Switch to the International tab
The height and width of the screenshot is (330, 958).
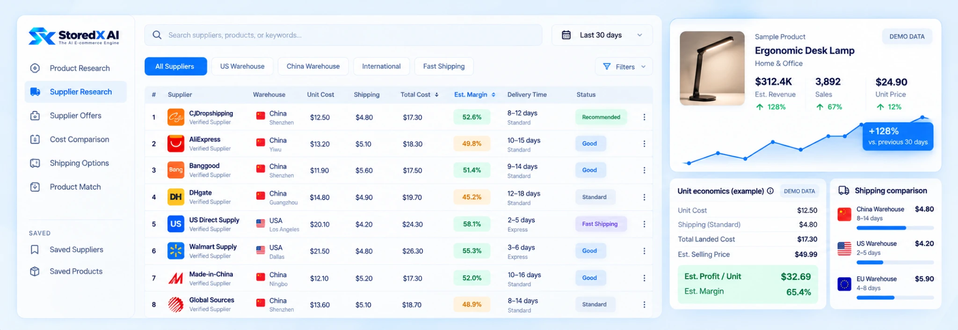click(x=381, y=66)
